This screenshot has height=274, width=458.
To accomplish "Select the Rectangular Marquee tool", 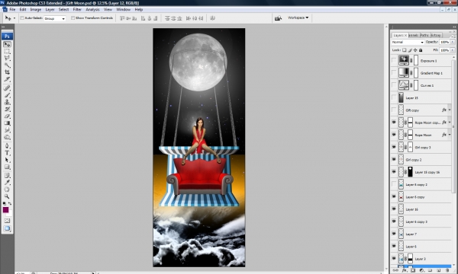I will (7, 51).
